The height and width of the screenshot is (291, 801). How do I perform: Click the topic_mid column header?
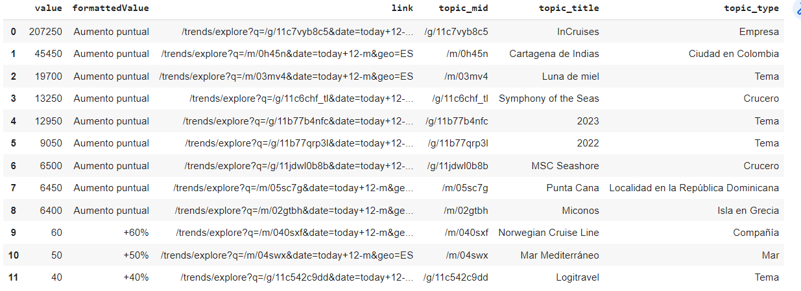tap(464, 8)
